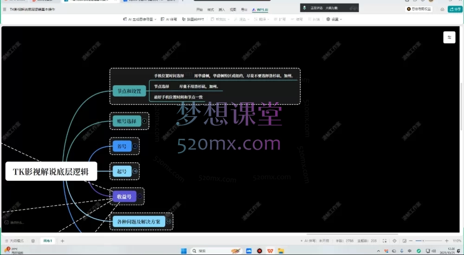464x255 pixels.
Task: Select the 收益号 node
Action: coord(124,196)
